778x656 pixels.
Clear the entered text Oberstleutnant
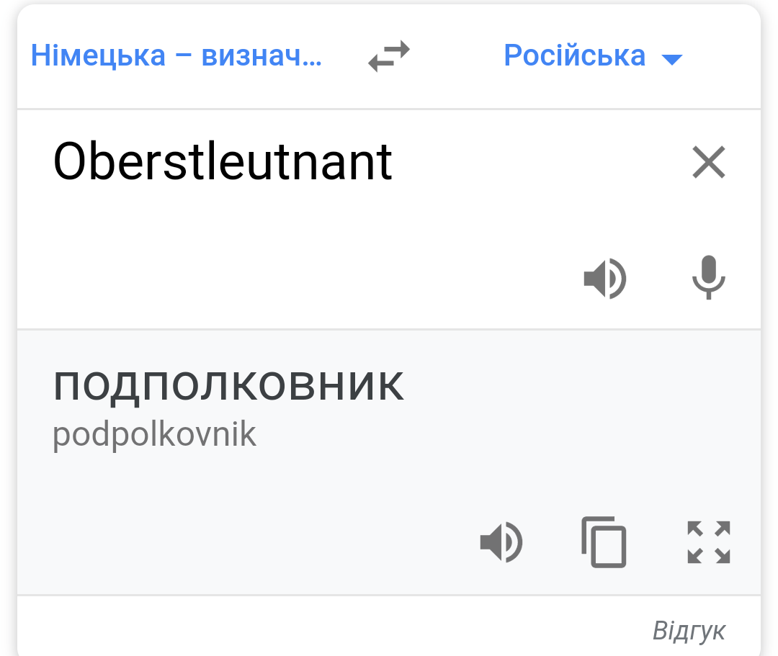(x=709, y=162)
